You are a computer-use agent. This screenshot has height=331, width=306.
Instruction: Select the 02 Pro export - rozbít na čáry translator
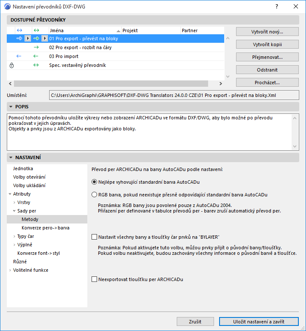point(115,47)
